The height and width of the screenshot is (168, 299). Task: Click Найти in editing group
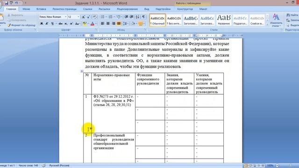click(292, 15)
